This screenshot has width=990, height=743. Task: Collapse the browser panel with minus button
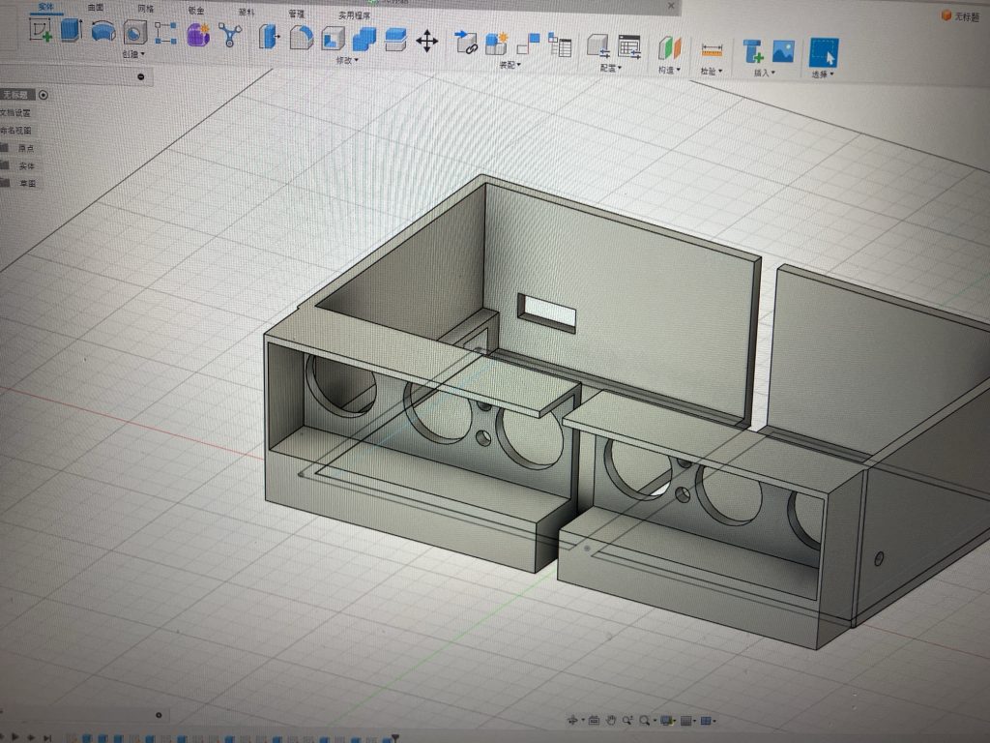pos(141,76)
